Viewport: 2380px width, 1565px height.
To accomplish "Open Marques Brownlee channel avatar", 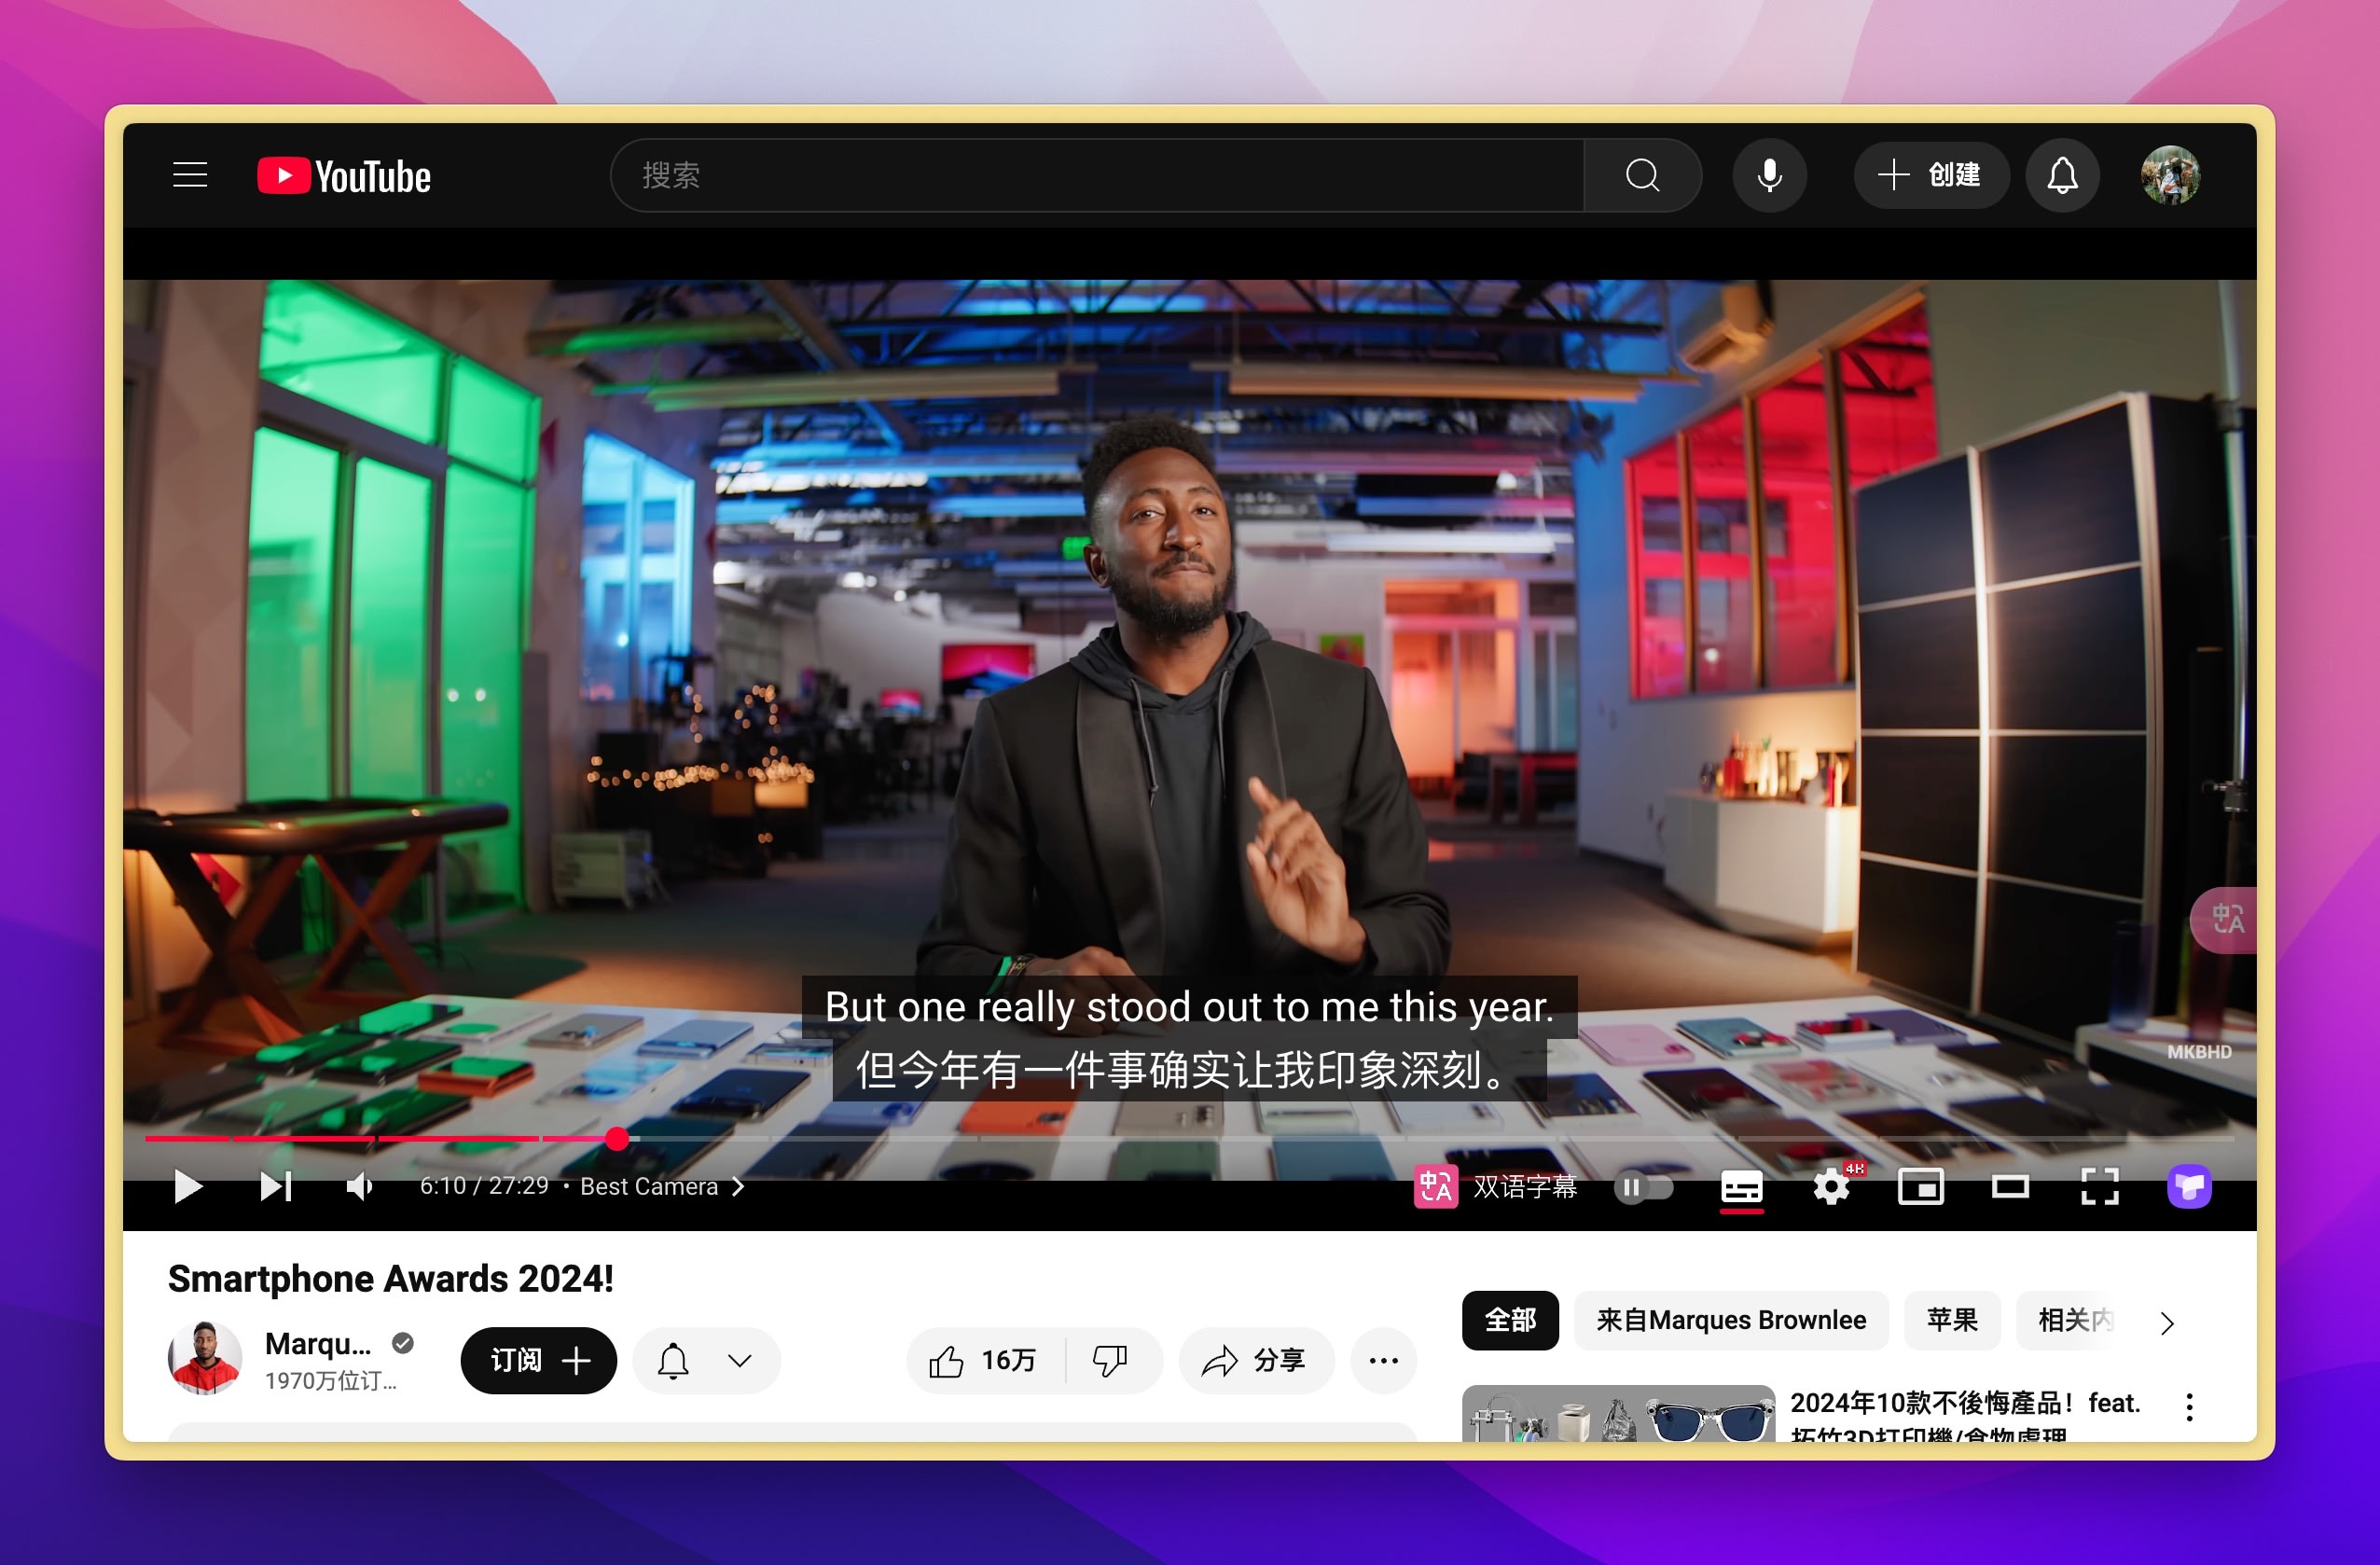I will 205,1359.
